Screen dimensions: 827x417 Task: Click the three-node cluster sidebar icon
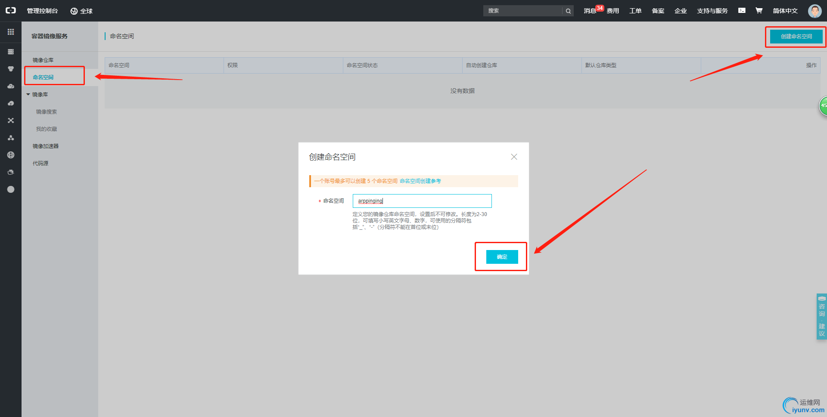click(11, 138)
